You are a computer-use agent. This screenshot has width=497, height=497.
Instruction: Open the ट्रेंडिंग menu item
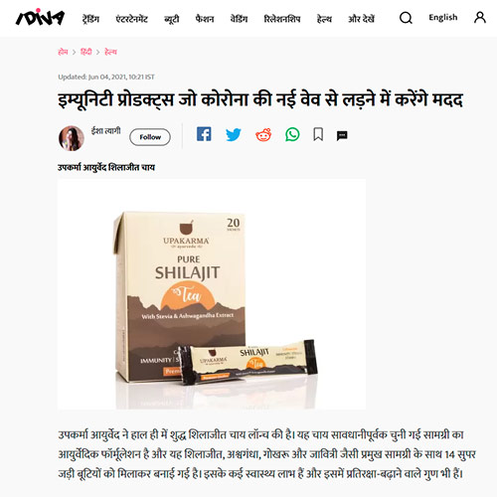point(90,19)
